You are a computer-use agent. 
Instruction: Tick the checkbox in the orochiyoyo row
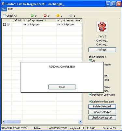tap(5, 24)
